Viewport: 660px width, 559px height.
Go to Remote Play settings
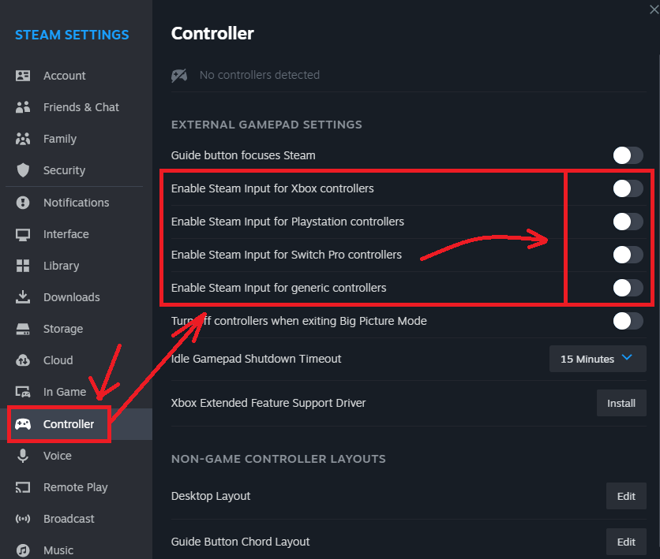click(75, 487)
